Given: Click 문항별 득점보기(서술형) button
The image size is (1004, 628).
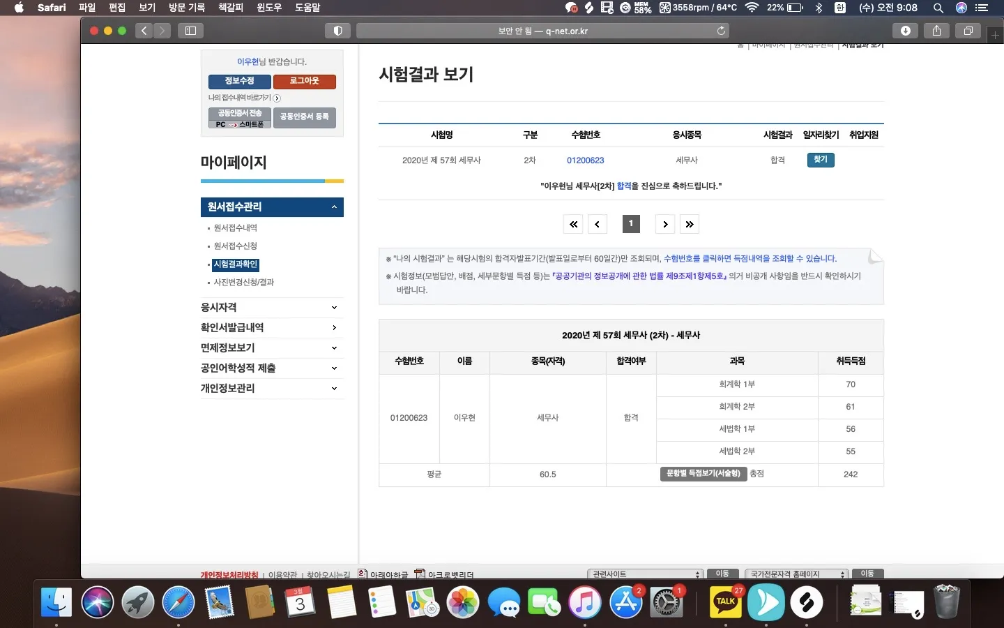Looking at the screenshot, I should click(x=703, y=474).
